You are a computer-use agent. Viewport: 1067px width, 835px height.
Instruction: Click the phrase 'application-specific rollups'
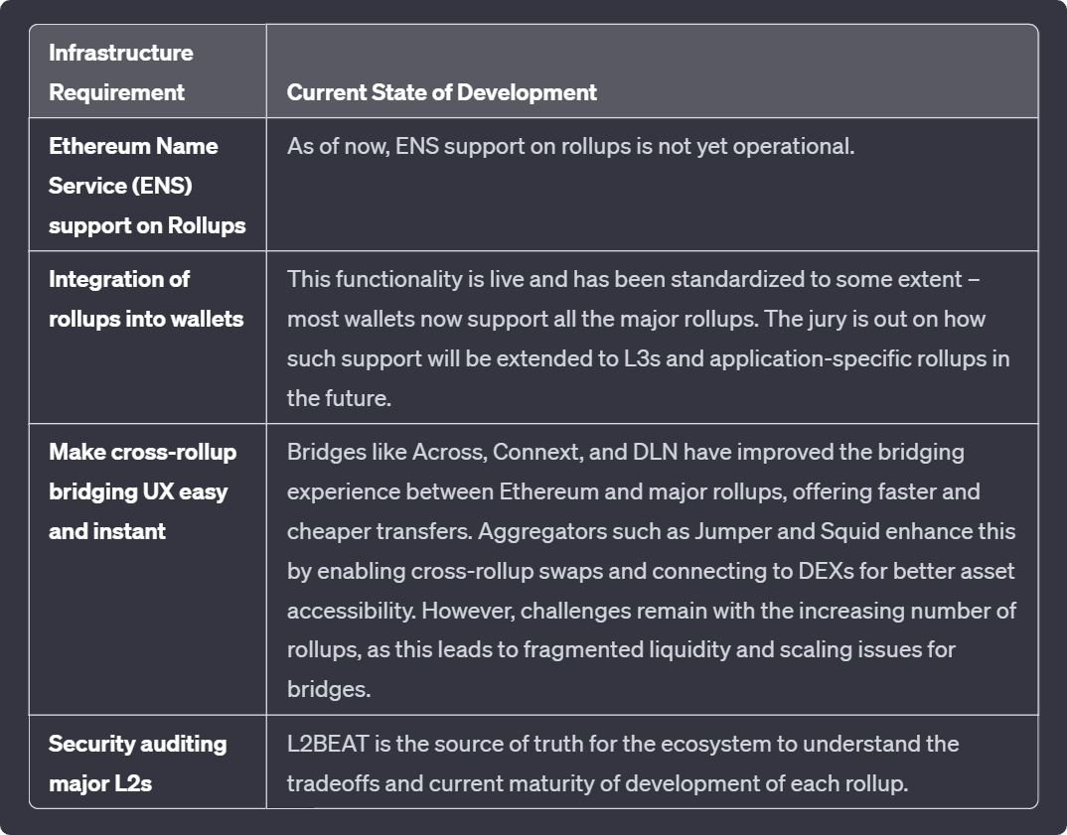(x=838, y=358)
